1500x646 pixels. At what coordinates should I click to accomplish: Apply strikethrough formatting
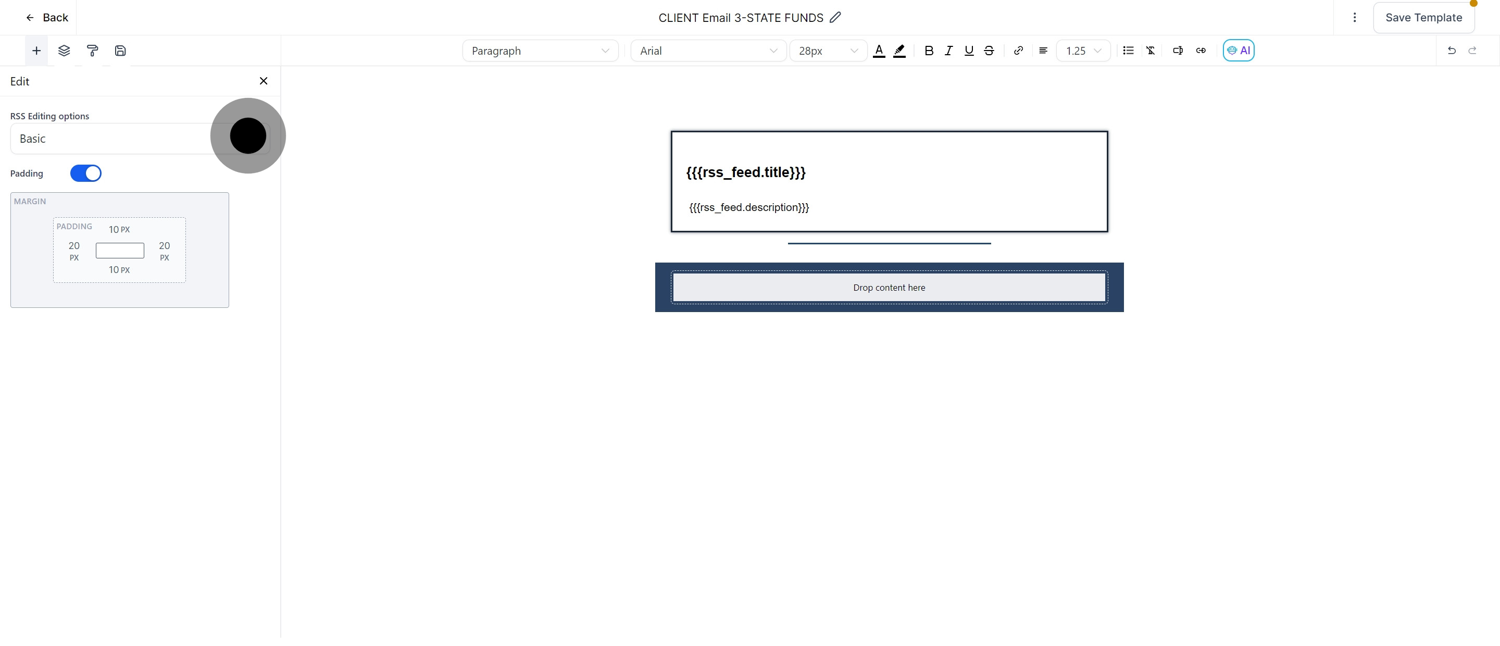coord(990,51)
